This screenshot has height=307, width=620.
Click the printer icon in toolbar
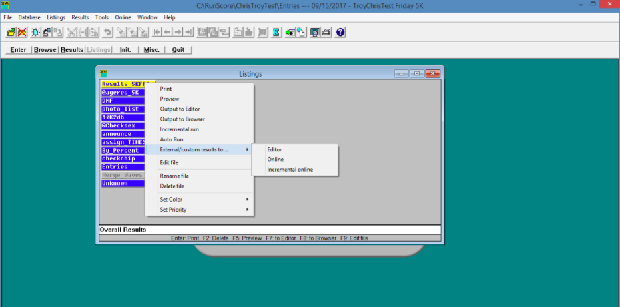(x=326, y=32)
